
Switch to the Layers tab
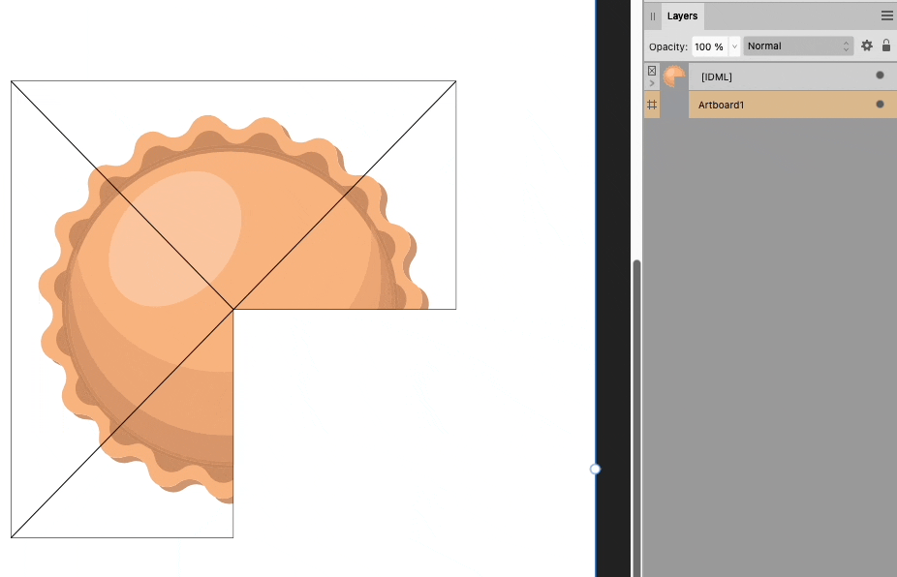click(x=682, y=16)
